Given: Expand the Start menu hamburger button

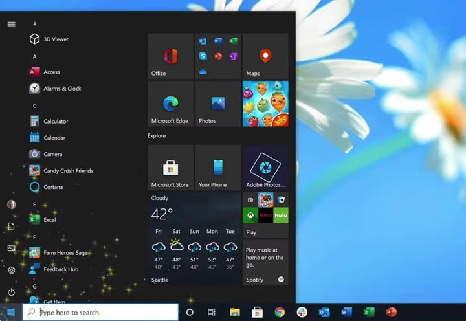Looking at the screenshot, I should pos(11,24).
